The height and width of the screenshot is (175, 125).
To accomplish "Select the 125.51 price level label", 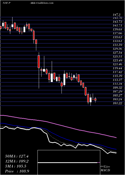I will coord(117,56).
